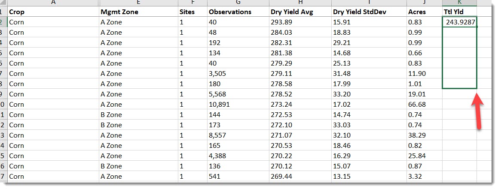Screen dimensions: 498x189
Task: Select the Dry Yield StdDev header cell
Action: tap(368, 12)
